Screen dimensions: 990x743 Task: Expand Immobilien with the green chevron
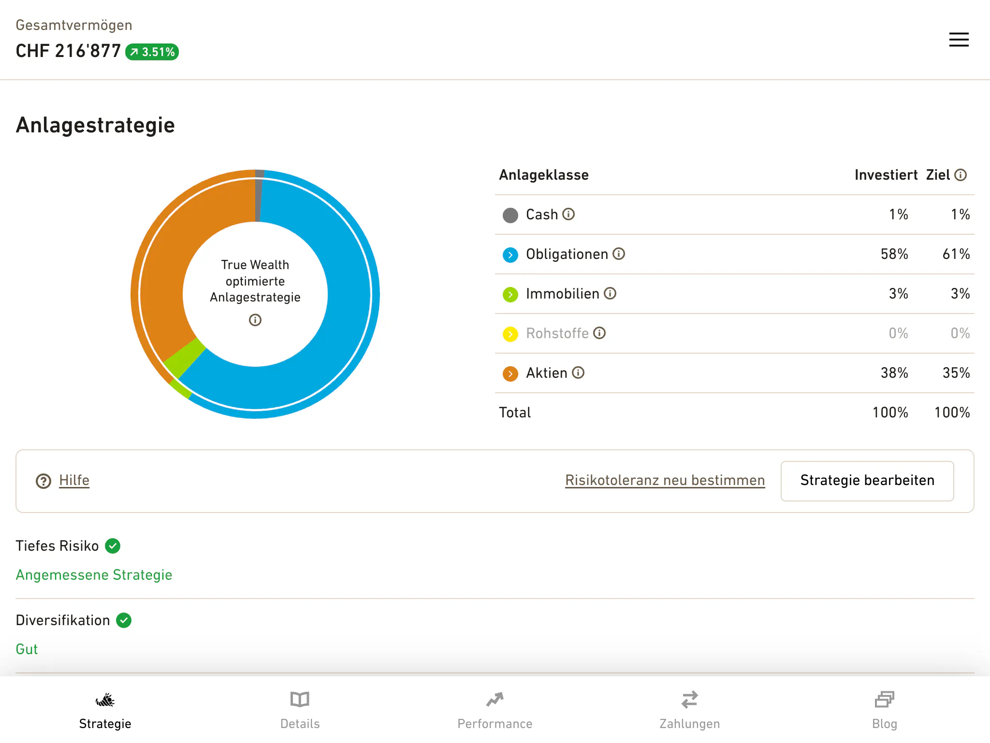pos(510,294)
